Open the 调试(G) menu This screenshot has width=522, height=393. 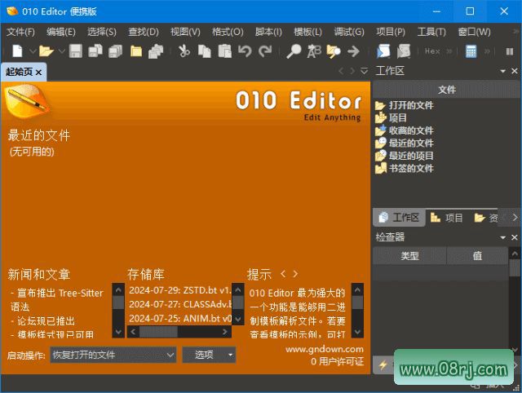tap(349, 32)
